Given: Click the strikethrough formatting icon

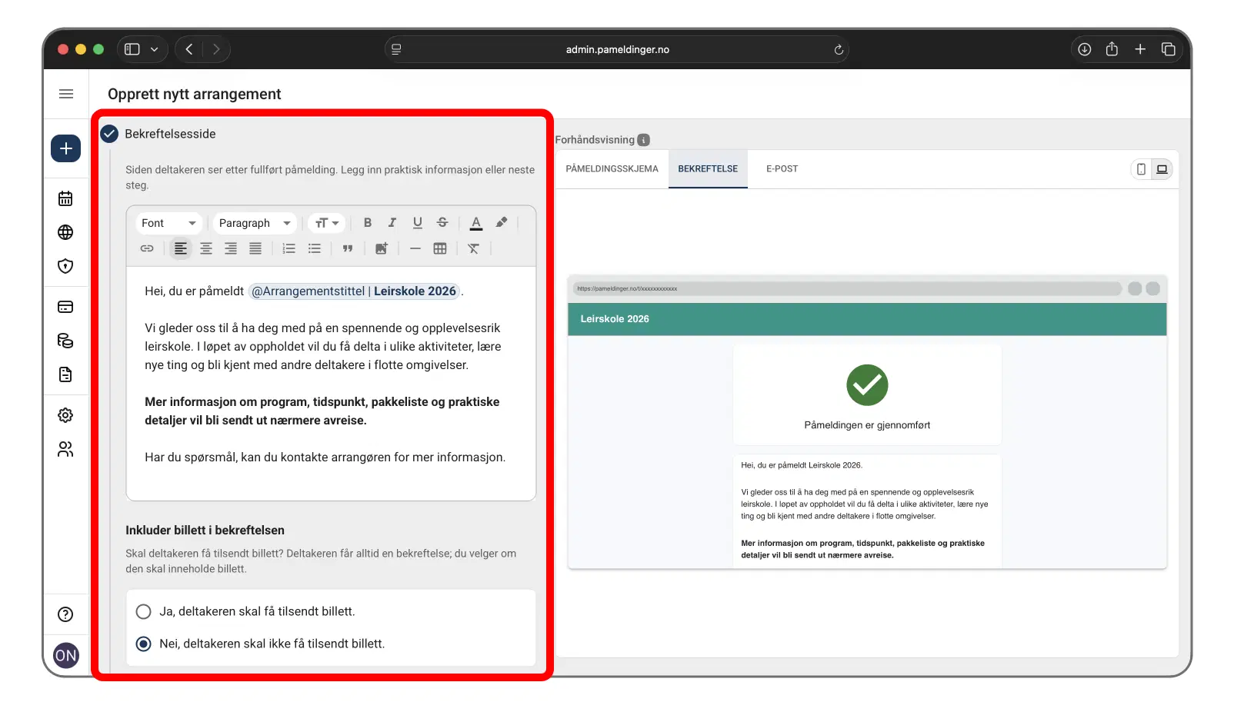Looking at the screenshot, I should (442, 223).
